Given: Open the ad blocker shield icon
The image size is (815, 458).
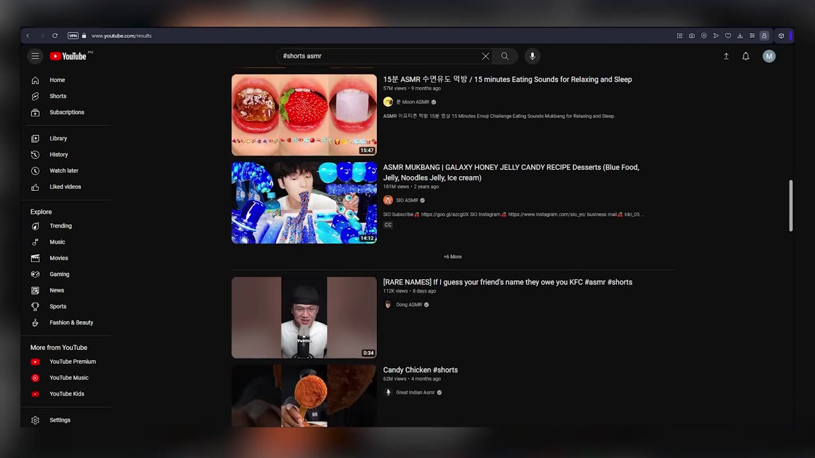Looking at the screenshot, I should (x=704, y=36).
